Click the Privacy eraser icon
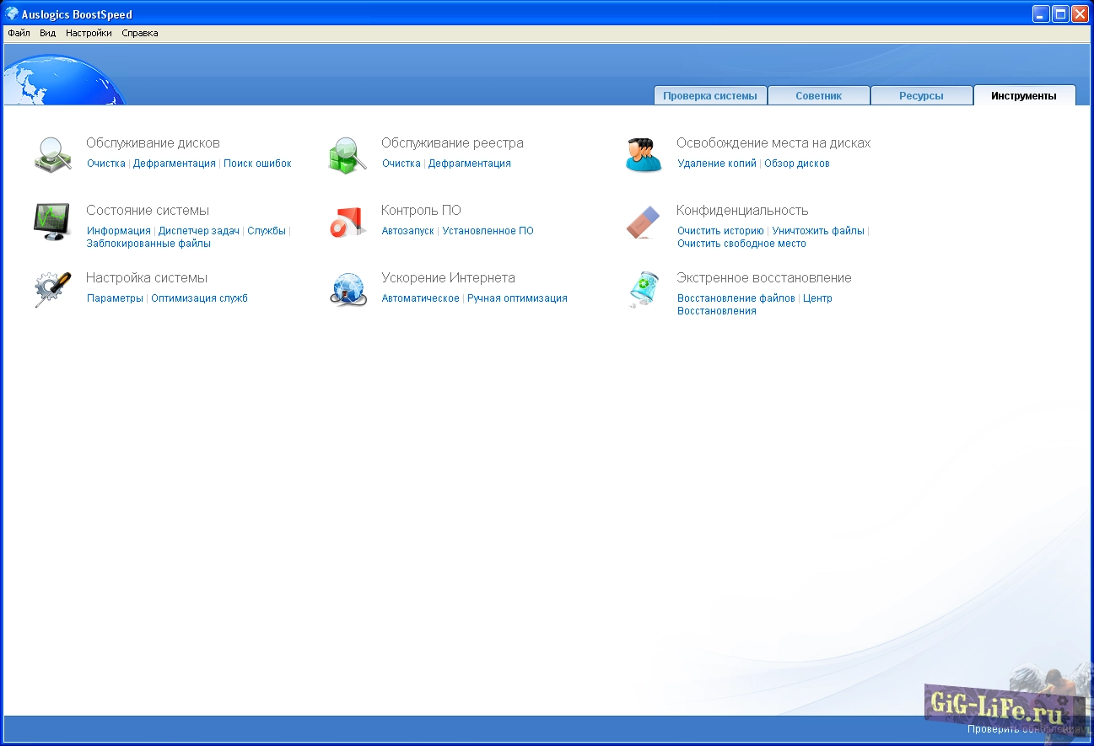This screenshot has height=746, width=1094. point(644,223)
